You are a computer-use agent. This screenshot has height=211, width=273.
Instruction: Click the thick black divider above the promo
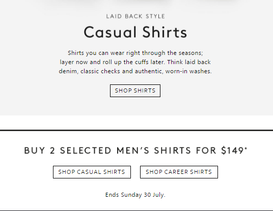click(x=137, y=130)
